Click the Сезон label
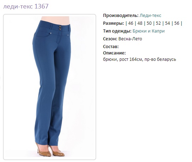The height and width of the screenshot is (162, 192). [110, 39]
